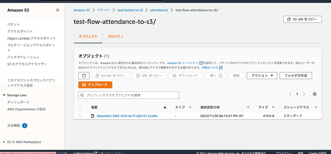The height and width of the screenshot is (154, 331).
Task: Open 用語 footer link
Action: point(300,153)
